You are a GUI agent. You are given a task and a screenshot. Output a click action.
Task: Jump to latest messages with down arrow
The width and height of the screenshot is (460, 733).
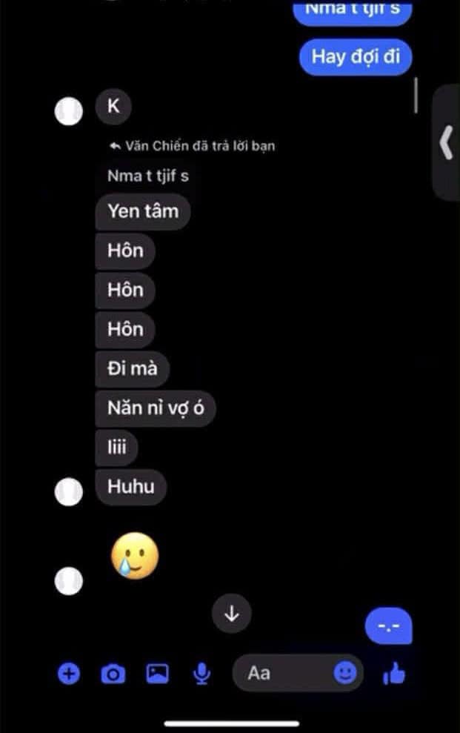[232, 614]
